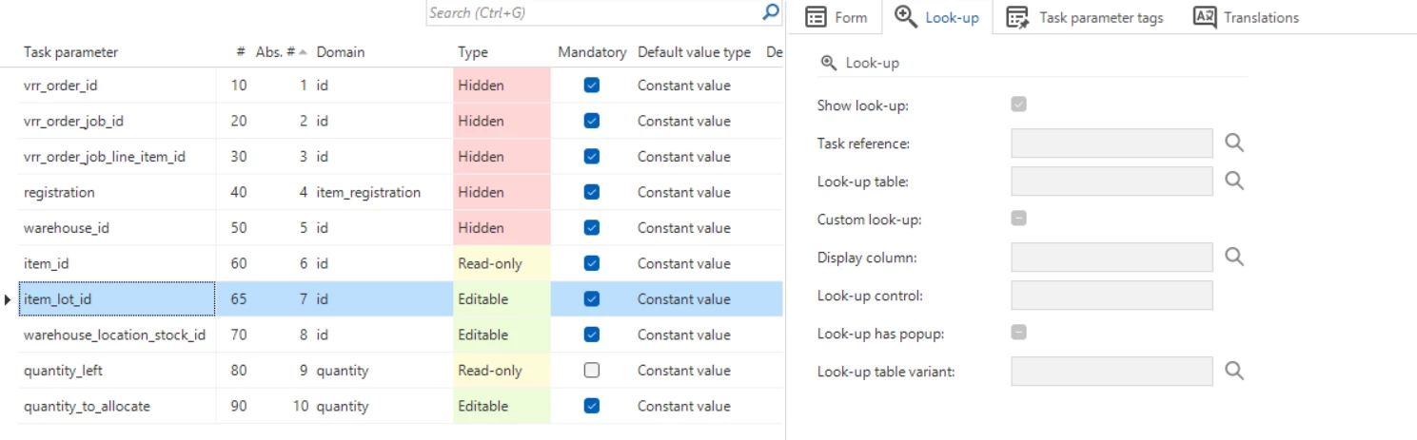Select the Look-up tab
1417x440 pixels.
point(937,17)
